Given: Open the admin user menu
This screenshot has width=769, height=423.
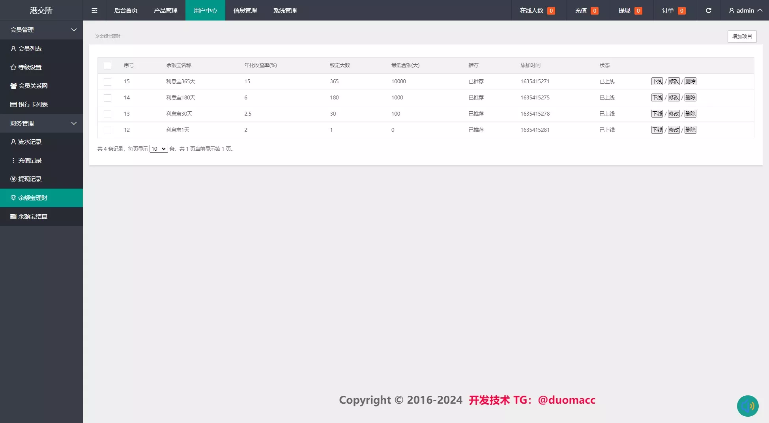Looking at the screenshot, I should coord(745,11).
